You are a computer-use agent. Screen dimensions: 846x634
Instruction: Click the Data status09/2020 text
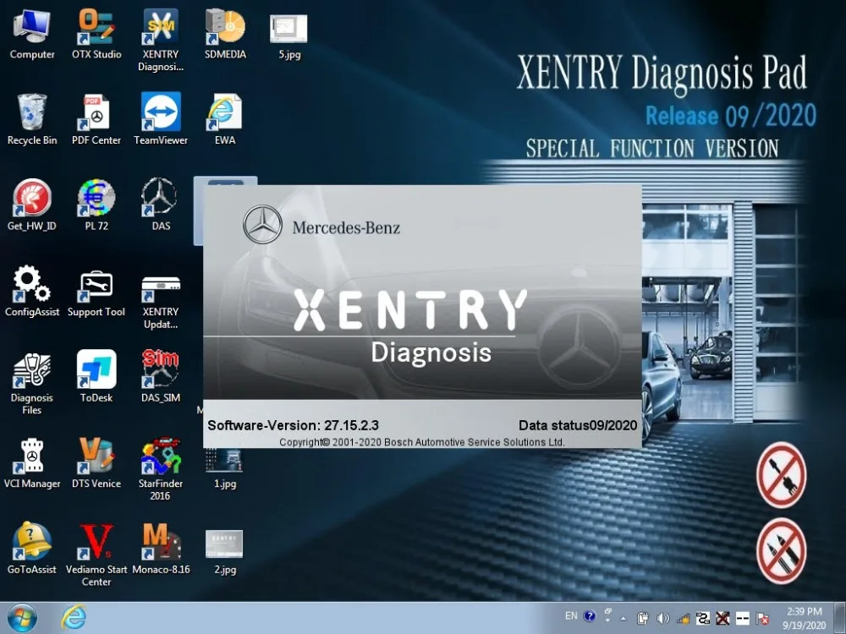pyautogui.click(x=578, y=425)
